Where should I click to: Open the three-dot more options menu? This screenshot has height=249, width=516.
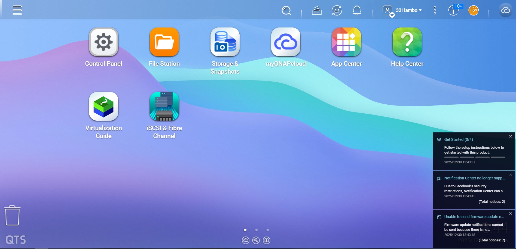pos(435,11)
